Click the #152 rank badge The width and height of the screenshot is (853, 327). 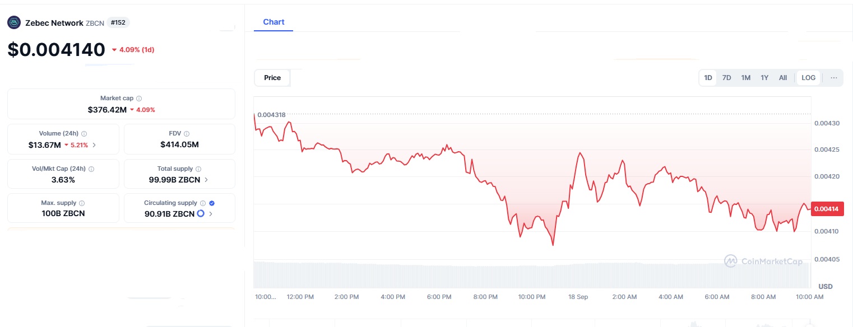[118, 23]
